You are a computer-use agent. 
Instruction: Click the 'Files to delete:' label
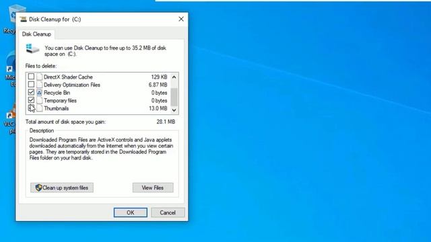coord(41,66)
